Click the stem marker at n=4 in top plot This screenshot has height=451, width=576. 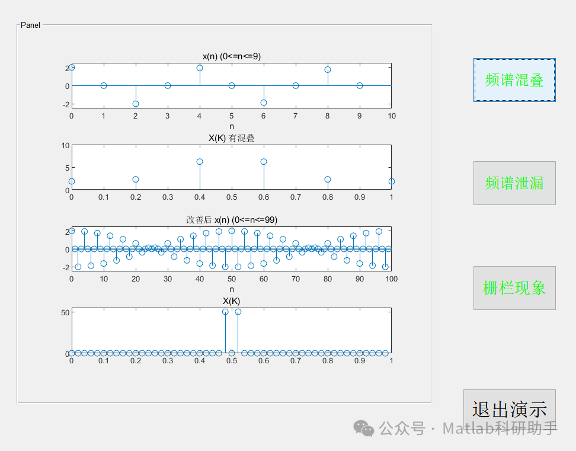[200, 68]
